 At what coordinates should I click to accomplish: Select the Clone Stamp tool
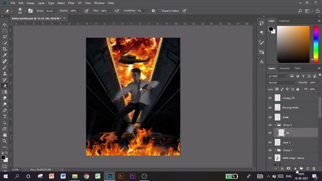click(5, 74)
